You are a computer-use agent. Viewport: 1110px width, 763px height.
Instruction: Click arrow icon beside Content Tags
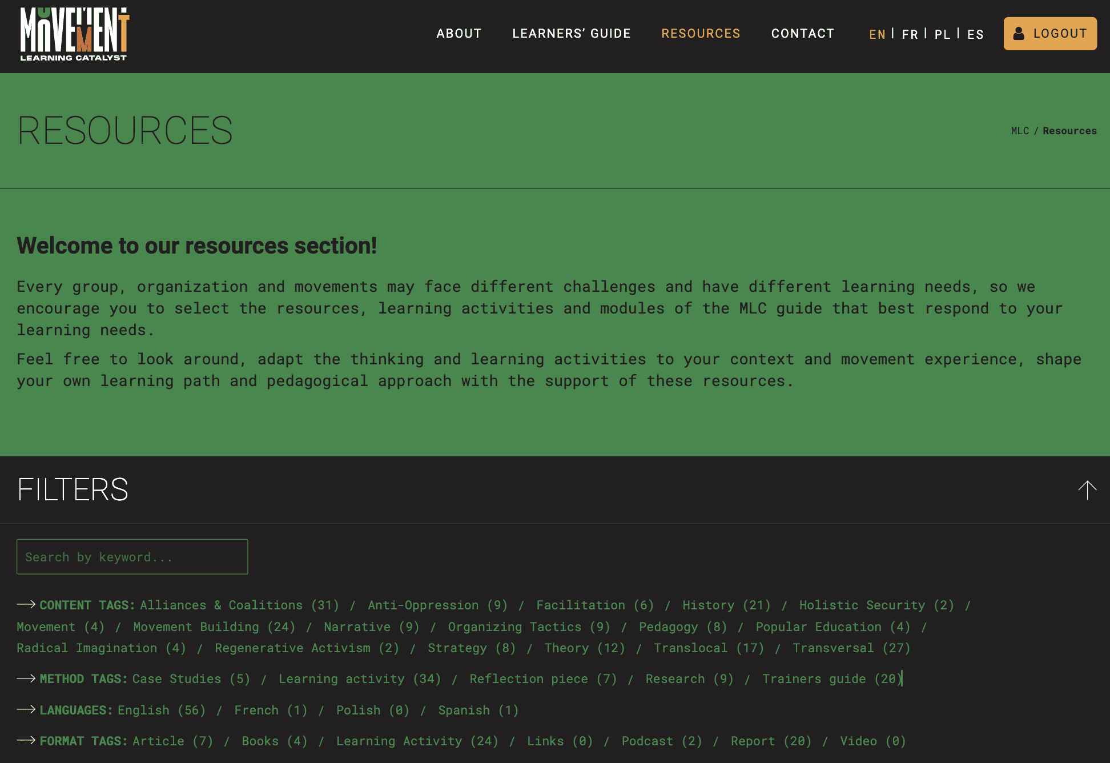(26, 604)
